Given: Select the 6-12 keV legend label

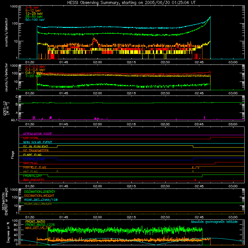Looking at the screenshot, I should click(33, 11).
